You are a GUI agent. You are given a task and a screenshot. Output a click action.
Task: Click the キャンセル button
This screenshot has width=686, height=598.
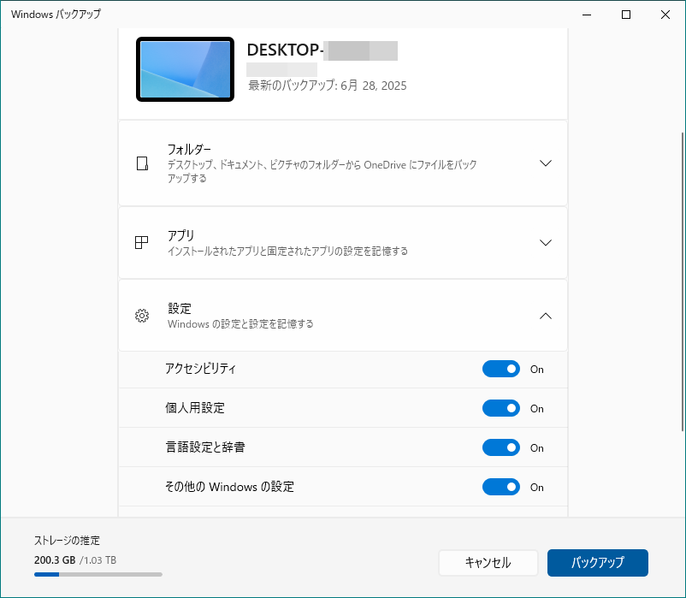tap(488, 563)
